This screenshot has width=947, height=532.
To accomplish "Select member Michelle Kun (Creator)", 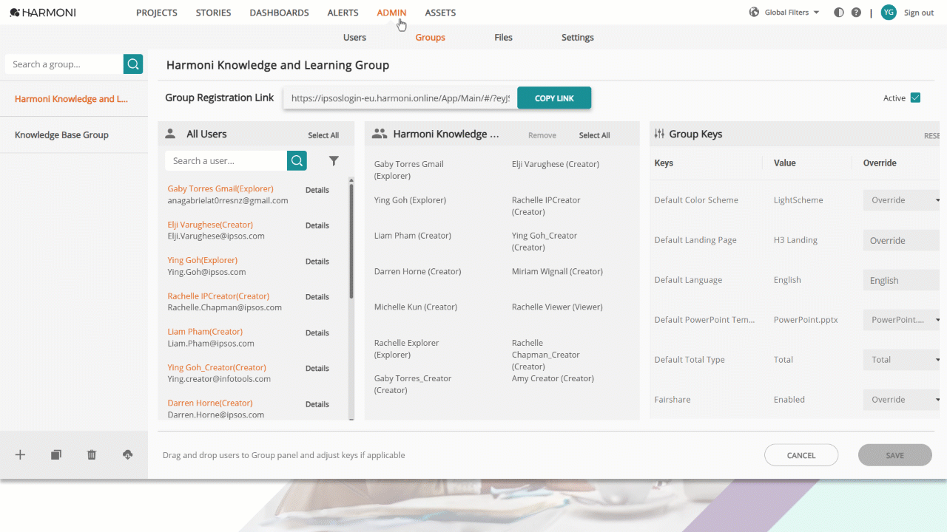I will click(416, 307).
